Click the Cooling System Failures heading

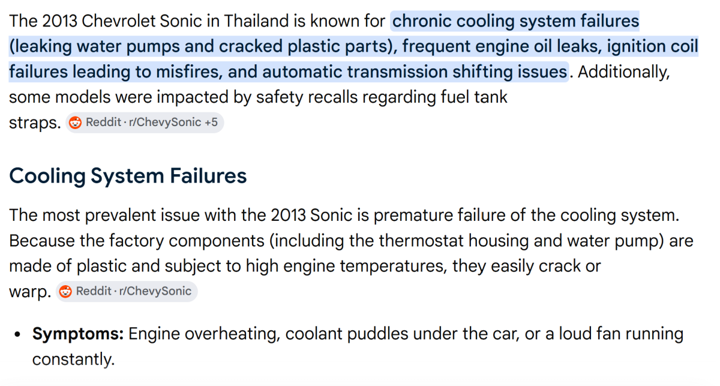coord(128,176)
